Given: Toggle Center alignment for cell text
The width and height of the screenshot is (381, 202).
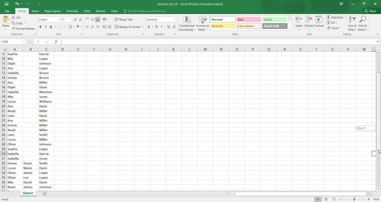Looking at the screenshot, I should tap(92, 27).
